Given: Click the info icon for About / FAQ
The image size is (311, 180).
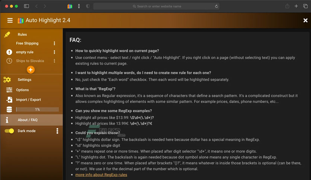Looking at the screenshot, I should pos(7,120).
